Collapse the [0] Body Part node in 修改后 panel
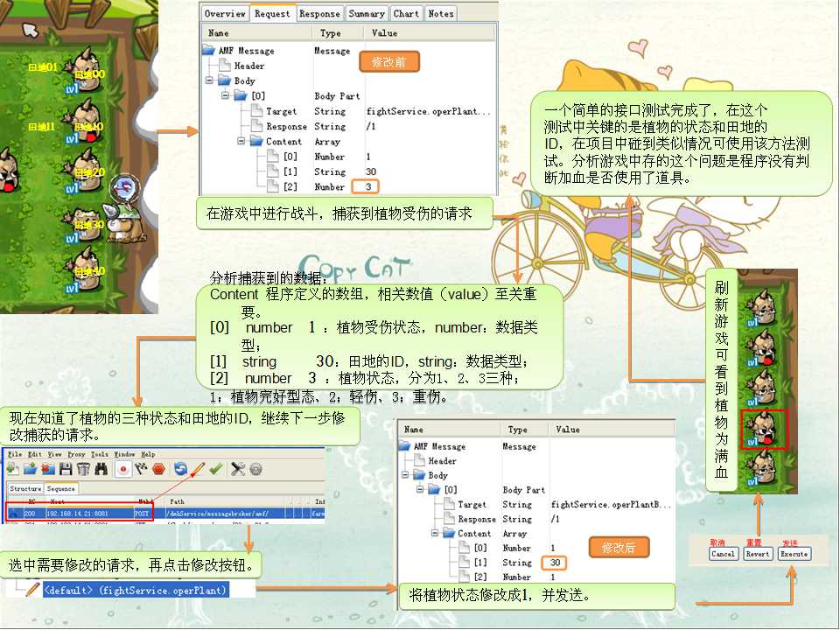The width and height of the screenshot is (840, 630). pyautogui.click(x=421, y=489)
